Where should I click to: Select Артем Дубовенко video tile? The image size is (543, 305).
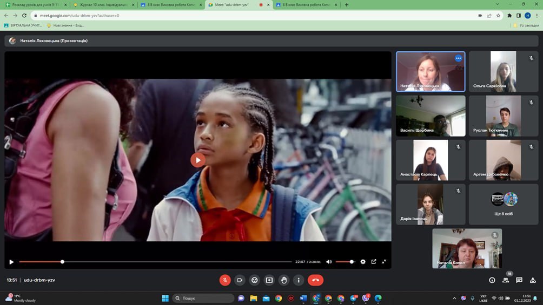(x=504, y=160)
